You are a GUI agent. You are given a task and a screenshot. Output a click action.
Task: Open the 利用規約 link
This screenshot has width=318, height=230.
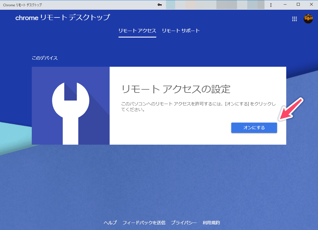211,223
